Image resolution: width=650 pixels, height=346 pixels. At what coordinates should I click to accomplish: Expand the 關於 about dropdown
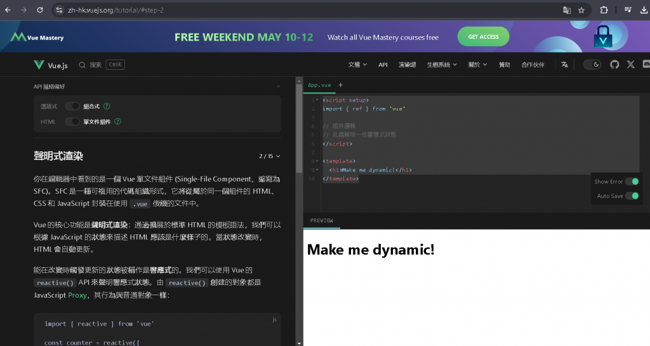point(477,65)
